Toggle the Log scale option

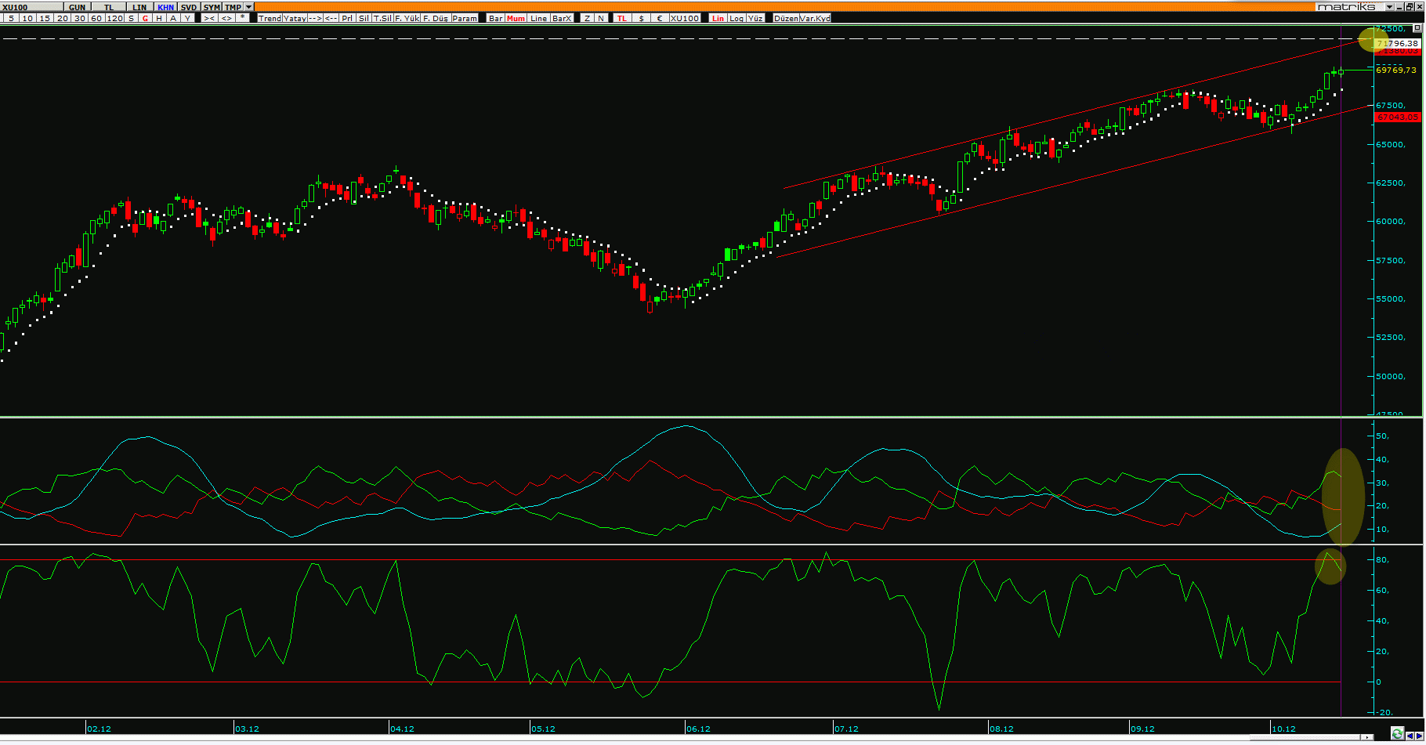(x=737, y=18)
